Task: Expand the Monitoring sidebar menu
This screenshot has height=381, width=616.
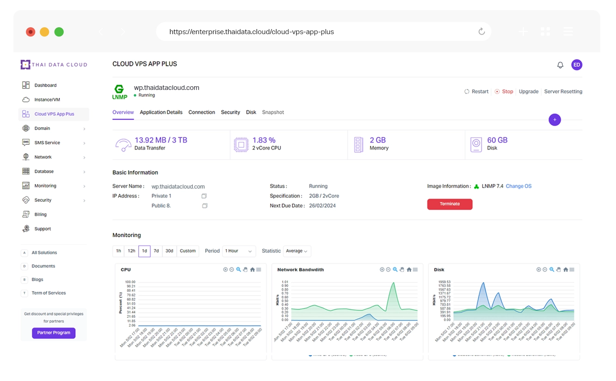Action: [54, 186]
